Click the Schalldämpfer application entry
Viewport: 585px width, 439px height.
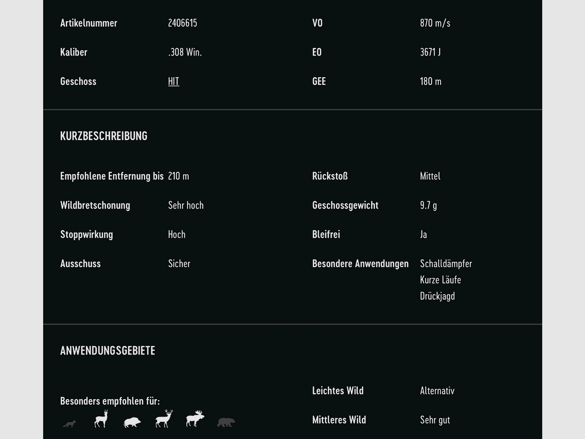coord(446,264)
